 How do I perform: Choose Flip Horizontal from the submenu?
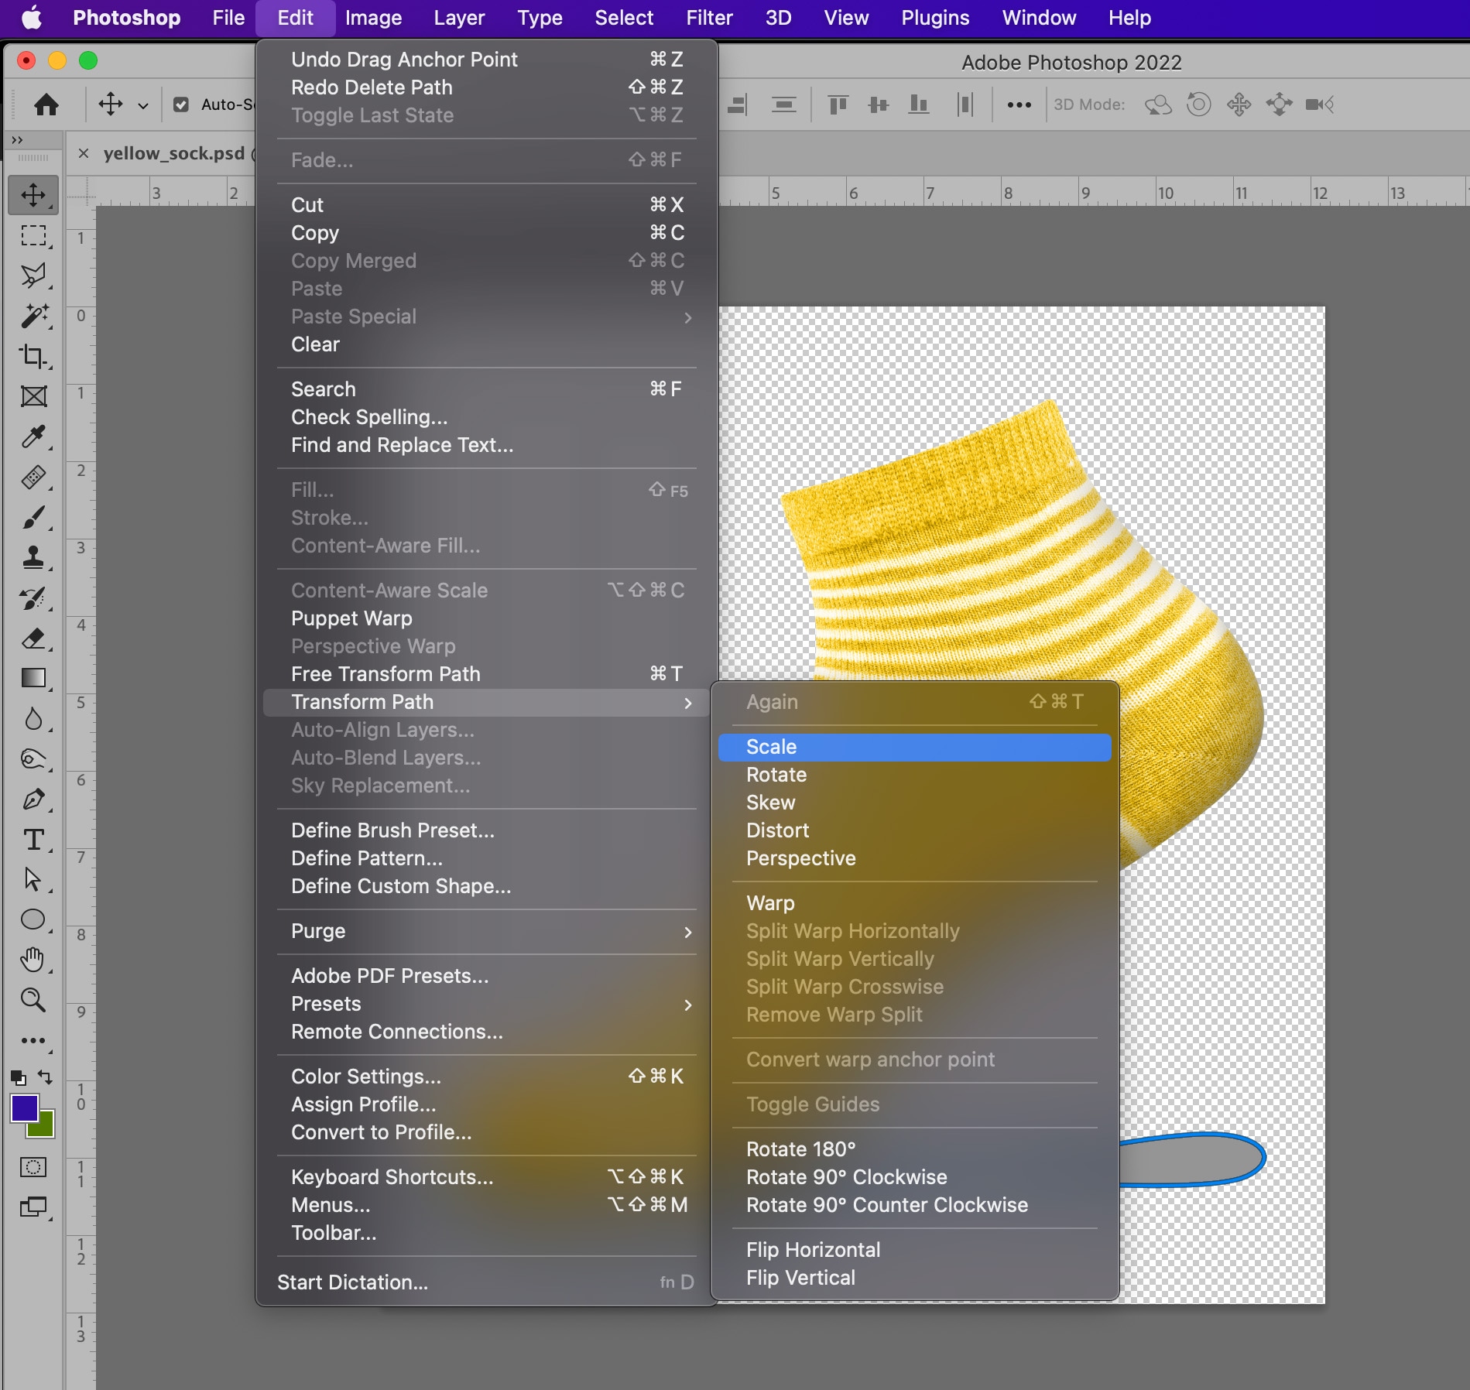tap(813, 1250)
